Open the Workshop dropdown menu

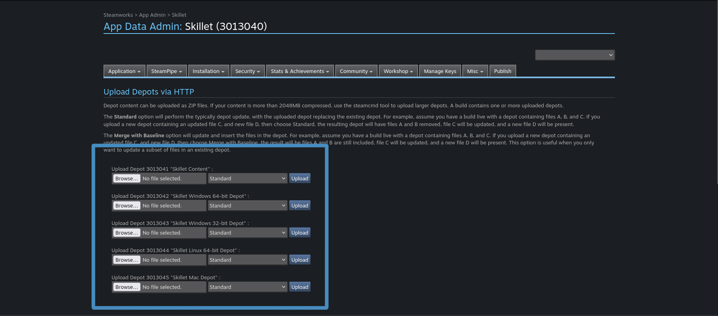pos(398,71)
